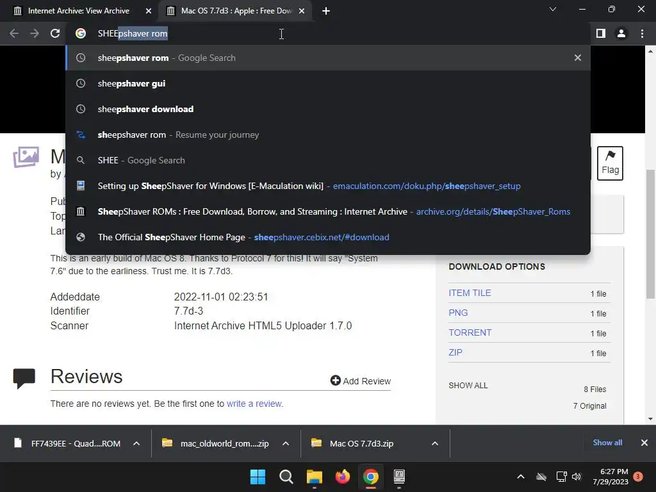Click the OneDrive cloud tray icon
656x492 pixels.
pyautogui.click(x=541, y=477)
